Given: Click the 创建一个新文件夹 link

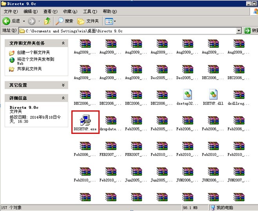Looking at the screenshot, I should coord(34,52).
